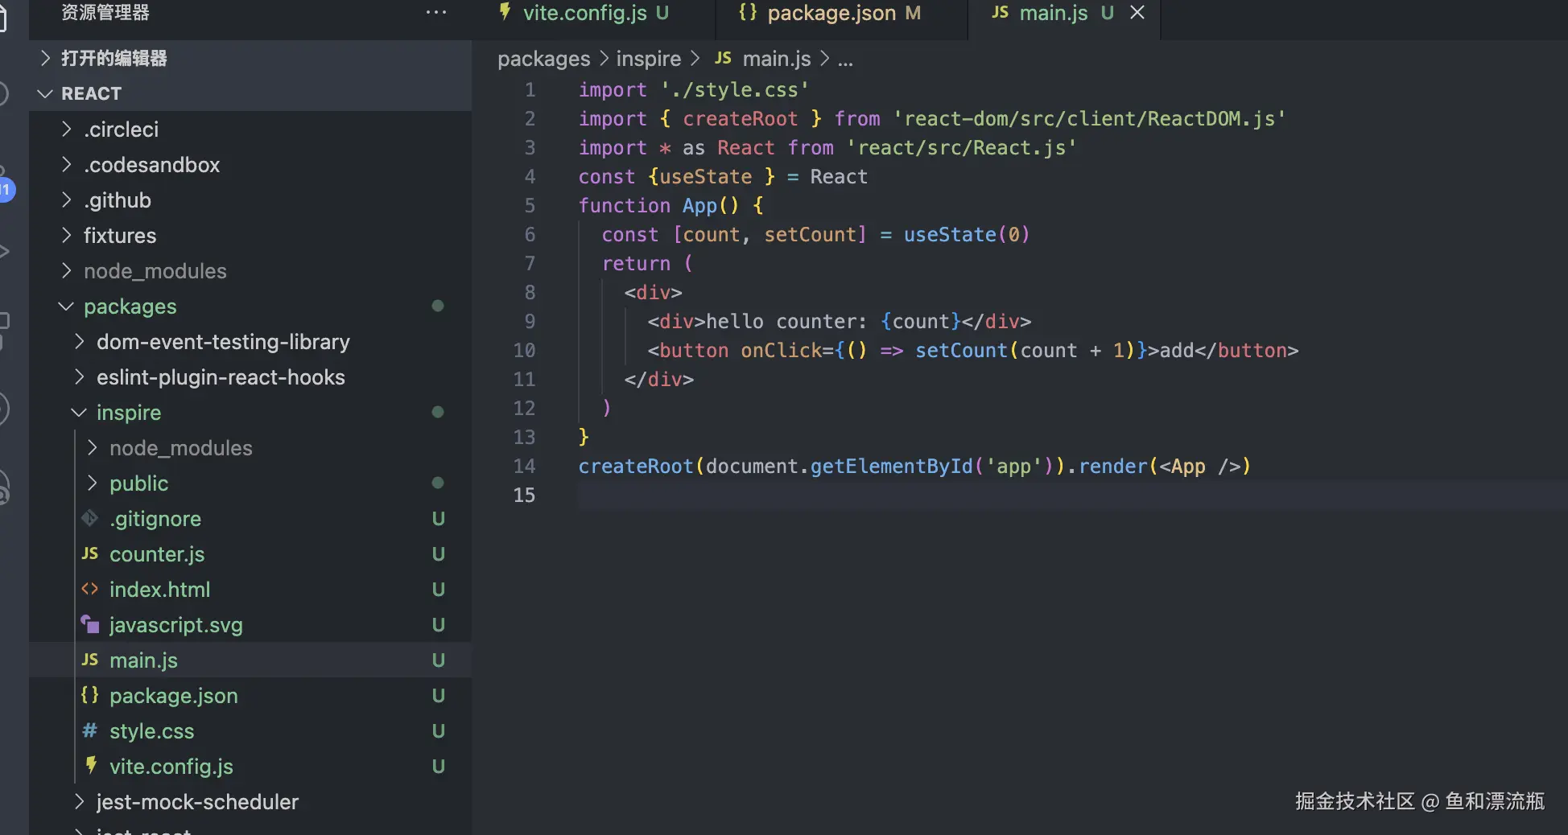The image size is (1568, 835).
Task: Click the hash icon beside style.css
Action: pyautogui.click(x=90, y=730)
